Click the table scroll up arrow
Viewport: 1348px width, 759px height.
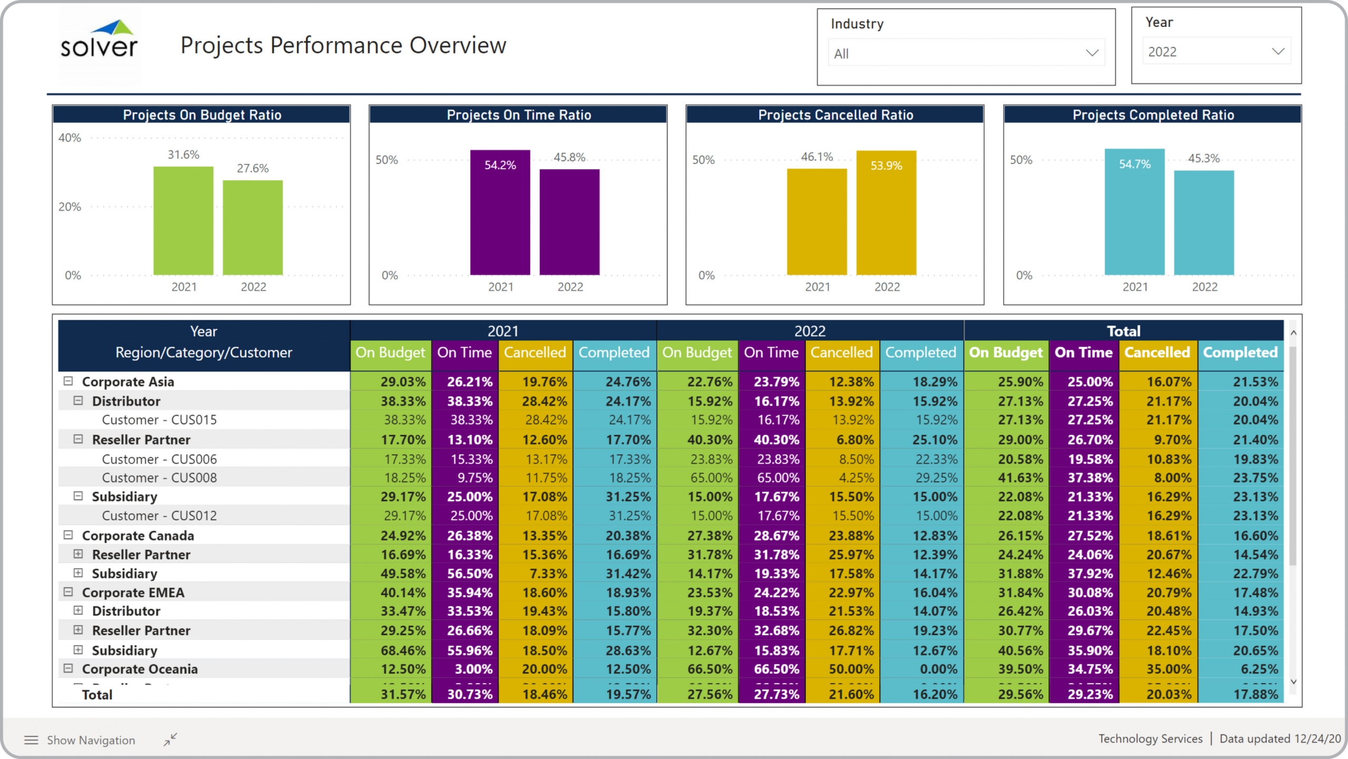point(1293,333)
